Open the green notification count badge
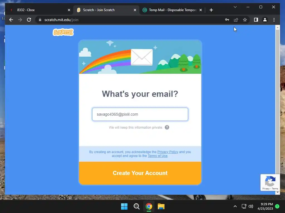The width and height of the screenshot is (285, 213). pos(277,206)
